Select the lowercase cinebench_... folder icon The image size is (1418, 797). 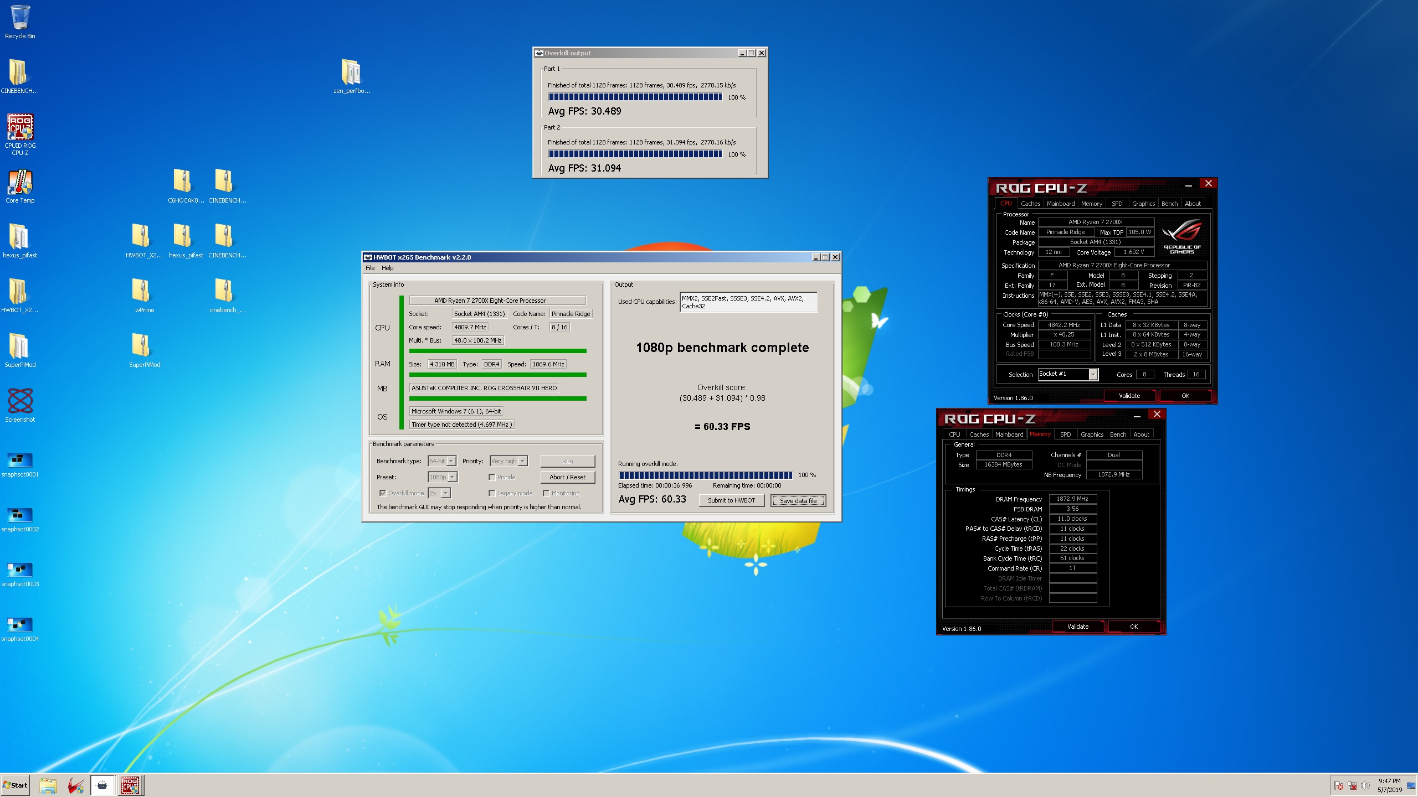tap(227, 296)
